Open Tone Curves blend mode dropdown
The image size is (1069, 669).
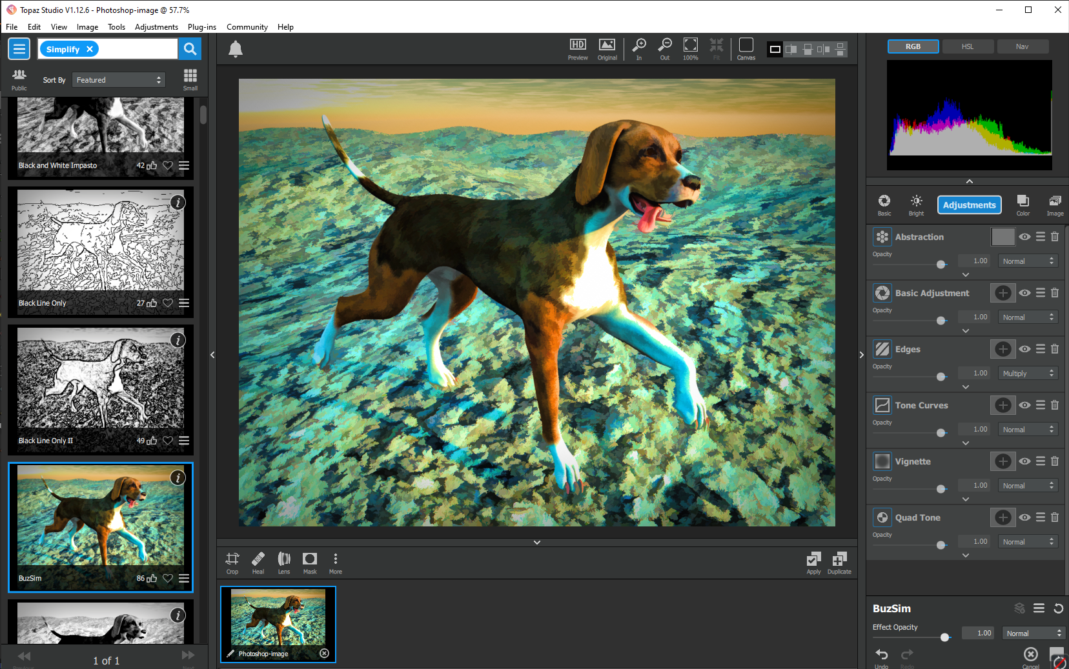1028,430
